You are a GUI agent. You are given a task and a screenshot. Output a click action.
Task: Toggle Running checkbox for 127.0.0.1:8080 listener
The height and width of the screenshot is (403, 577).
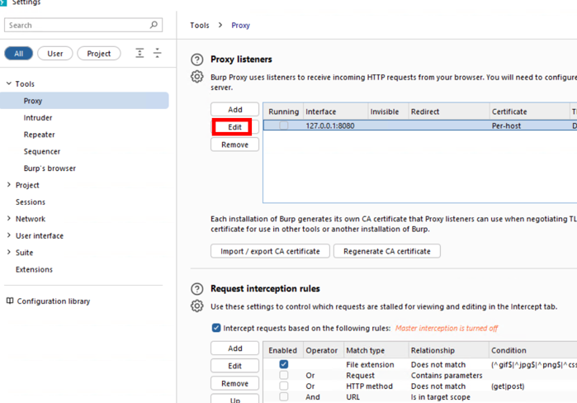(x=284, y=126)
